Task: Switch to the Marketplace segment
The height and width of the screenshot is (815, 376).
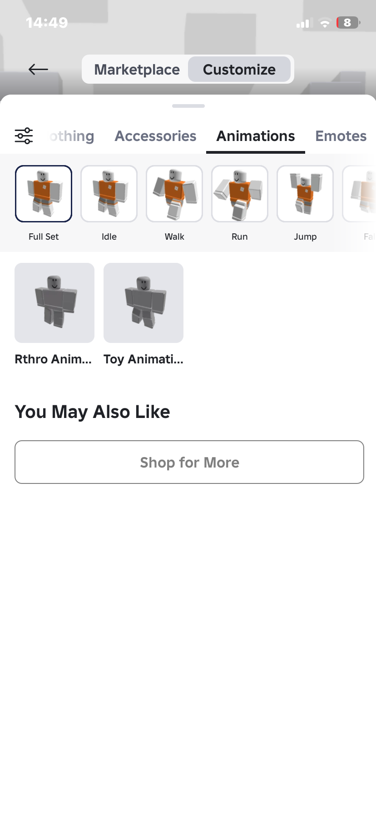Action: pyautogui.click(x=137, y=70)
